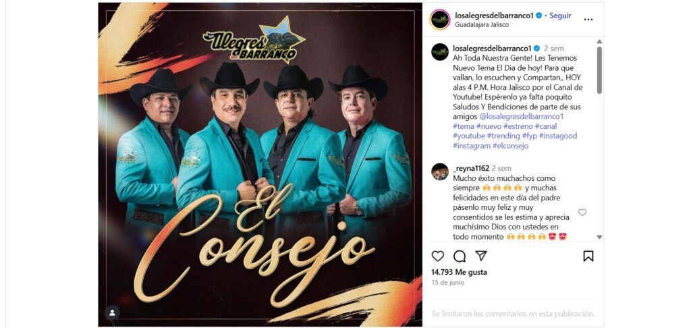
Task: Click the #trending hashtag
Action: coord(503,136)
